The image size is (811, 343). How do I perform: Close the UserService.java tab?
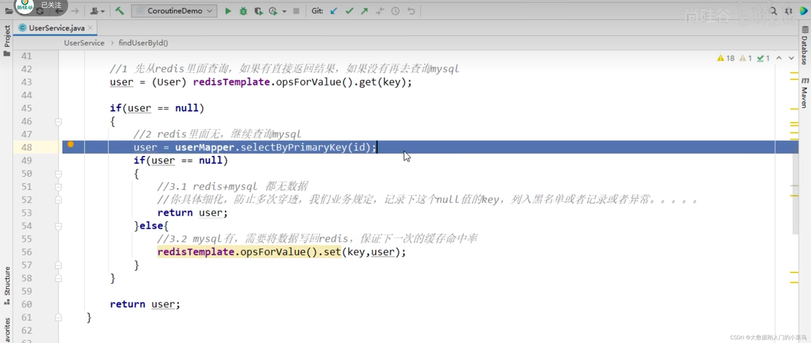click(x=90, y=28)
